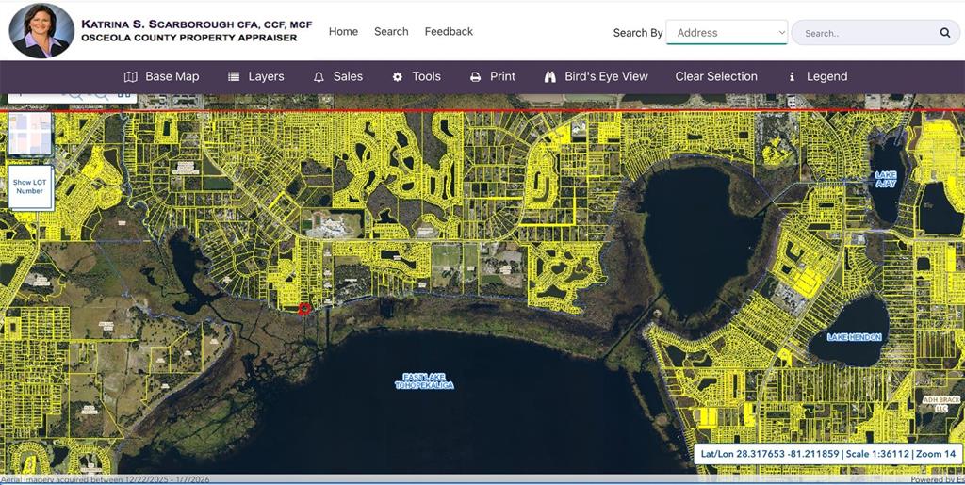Go to the Home page
Viewport: 965px width, 485px height.
[343, 31]
